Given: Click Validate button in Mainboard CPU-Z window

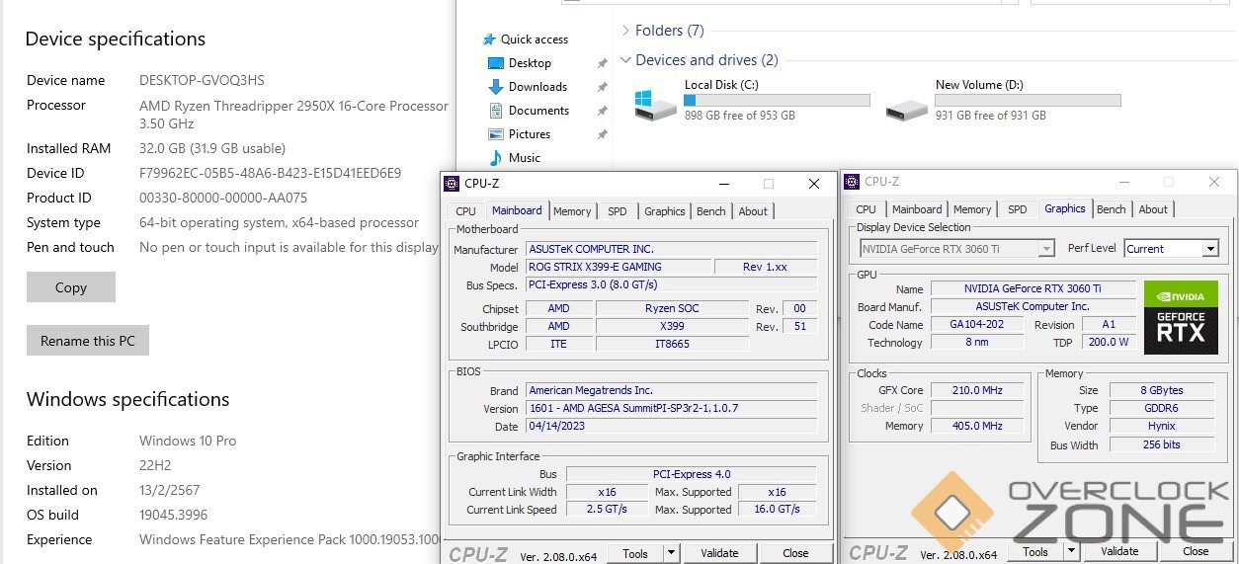Looking at the screenshot, I should pyautogui.click(x=719, y=553).
